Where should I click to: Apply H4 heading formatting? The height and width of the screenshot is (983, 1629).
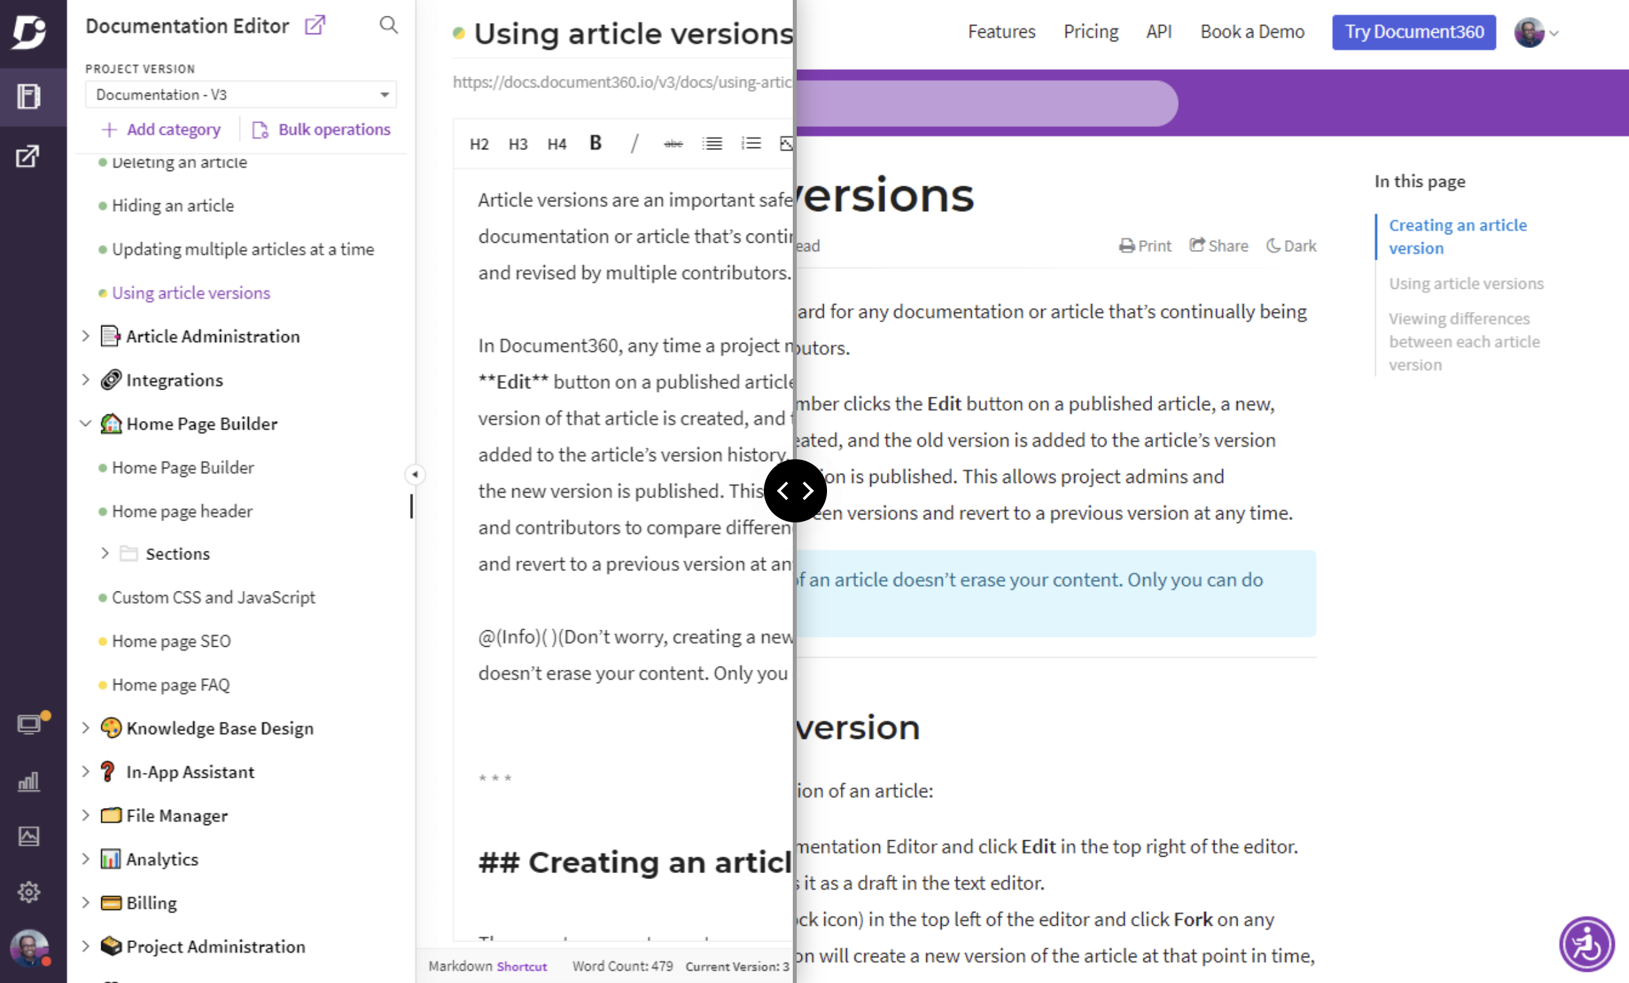coord(557,143)
